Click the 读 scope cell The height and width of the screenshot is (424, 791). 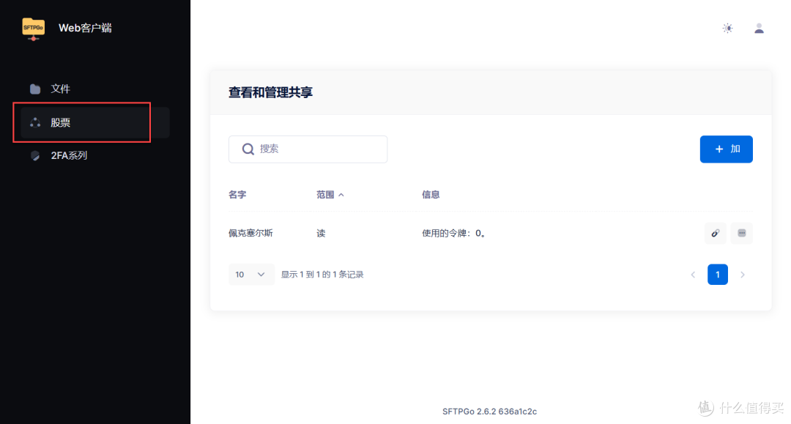321,233
